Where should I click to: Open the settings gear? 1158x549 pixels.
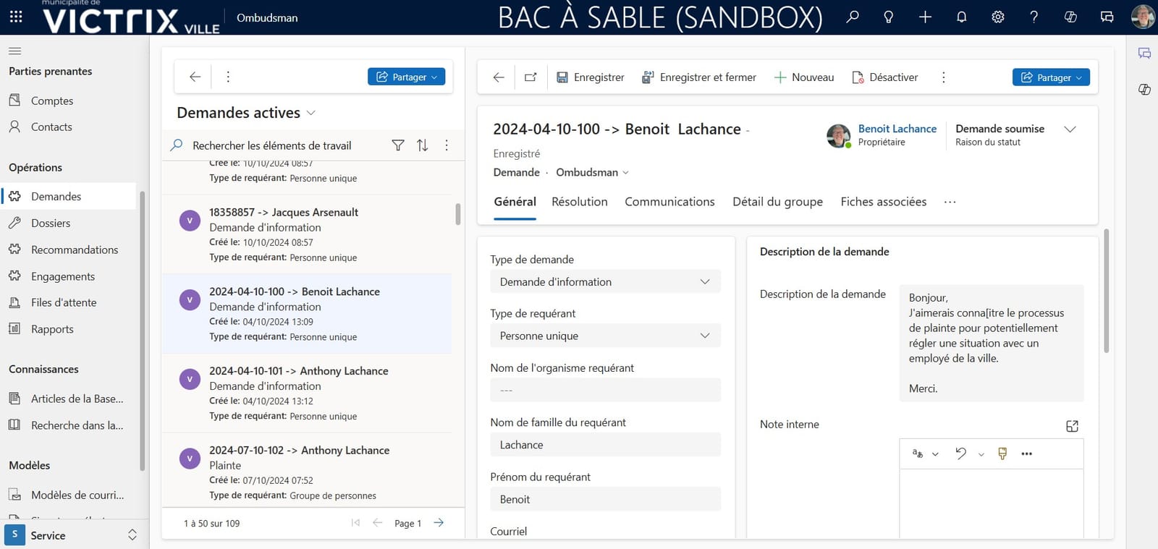click(x=998, y=17)
